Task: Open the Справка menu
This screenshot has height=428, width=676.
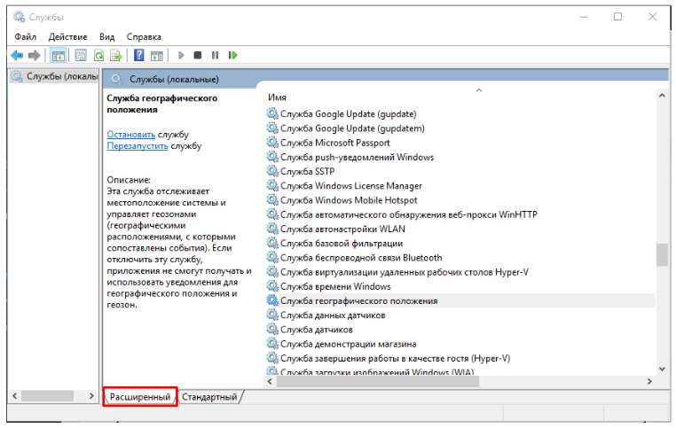Action: pos(144,37)
